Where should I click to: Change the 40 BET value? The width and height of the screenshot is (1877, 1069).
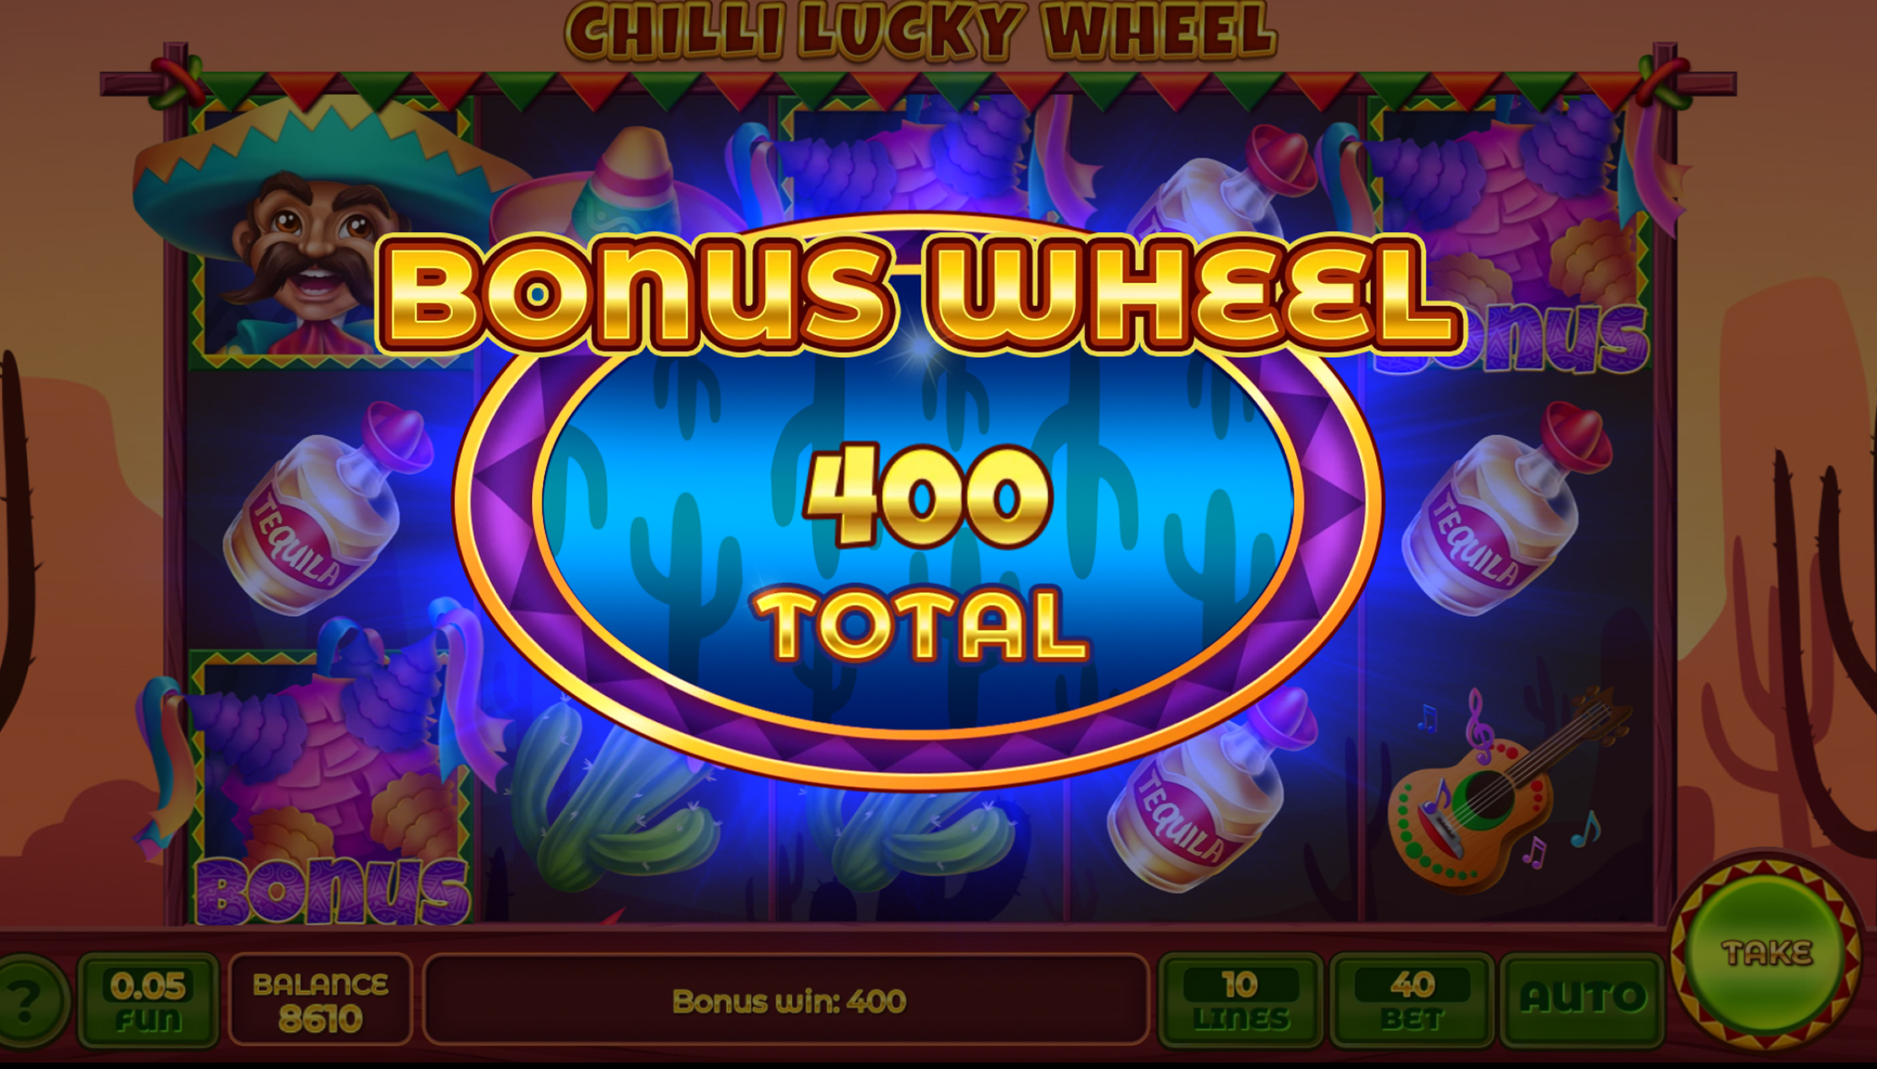click(1412, 1000)
